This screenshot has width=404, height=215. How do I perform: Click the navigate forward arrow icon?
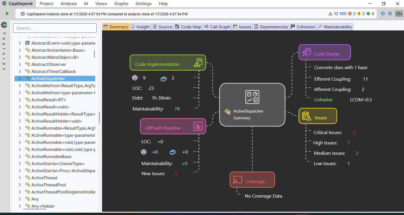[x=390, y=14]
